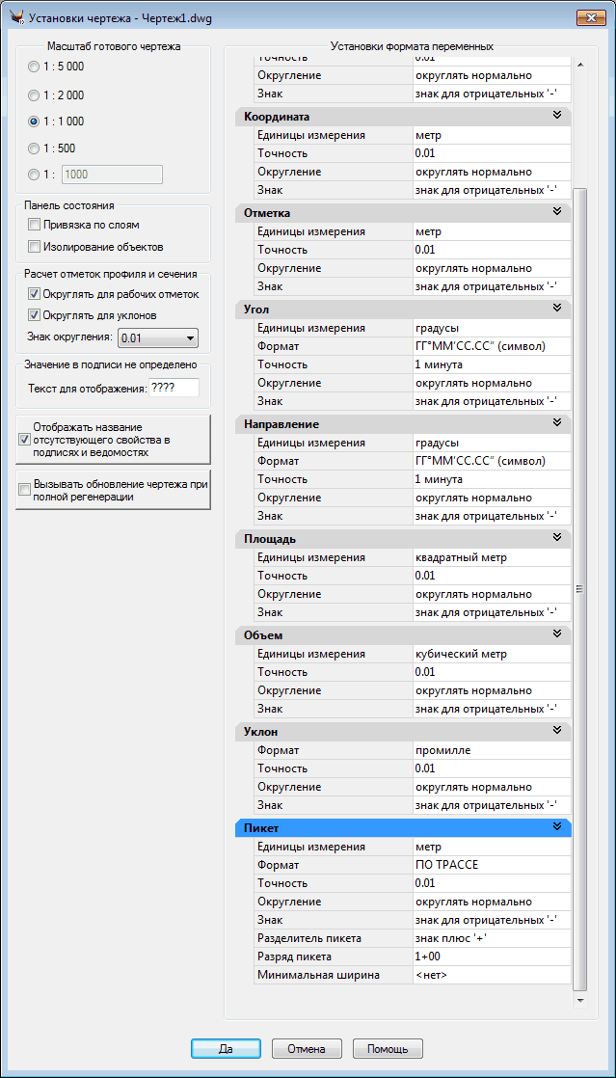Screen dimensions: 616x1078
Task: Collapse the Направление section chevron
Action: click(x=556, y=423)
